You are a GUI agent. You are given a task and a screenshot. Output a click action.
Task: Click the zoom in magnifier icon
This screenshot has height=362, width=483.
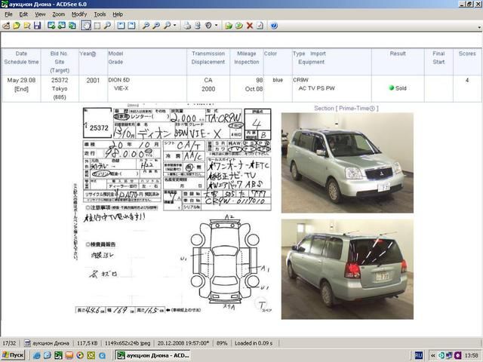click(146, 26)
